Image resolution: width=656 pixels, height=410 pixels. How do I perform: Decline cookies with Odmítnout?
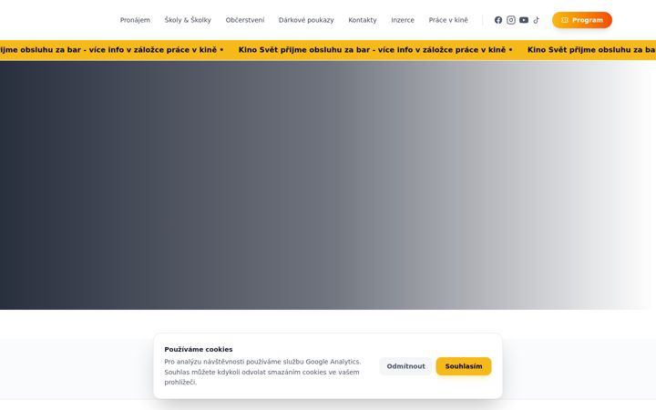[x=405, y=366]
